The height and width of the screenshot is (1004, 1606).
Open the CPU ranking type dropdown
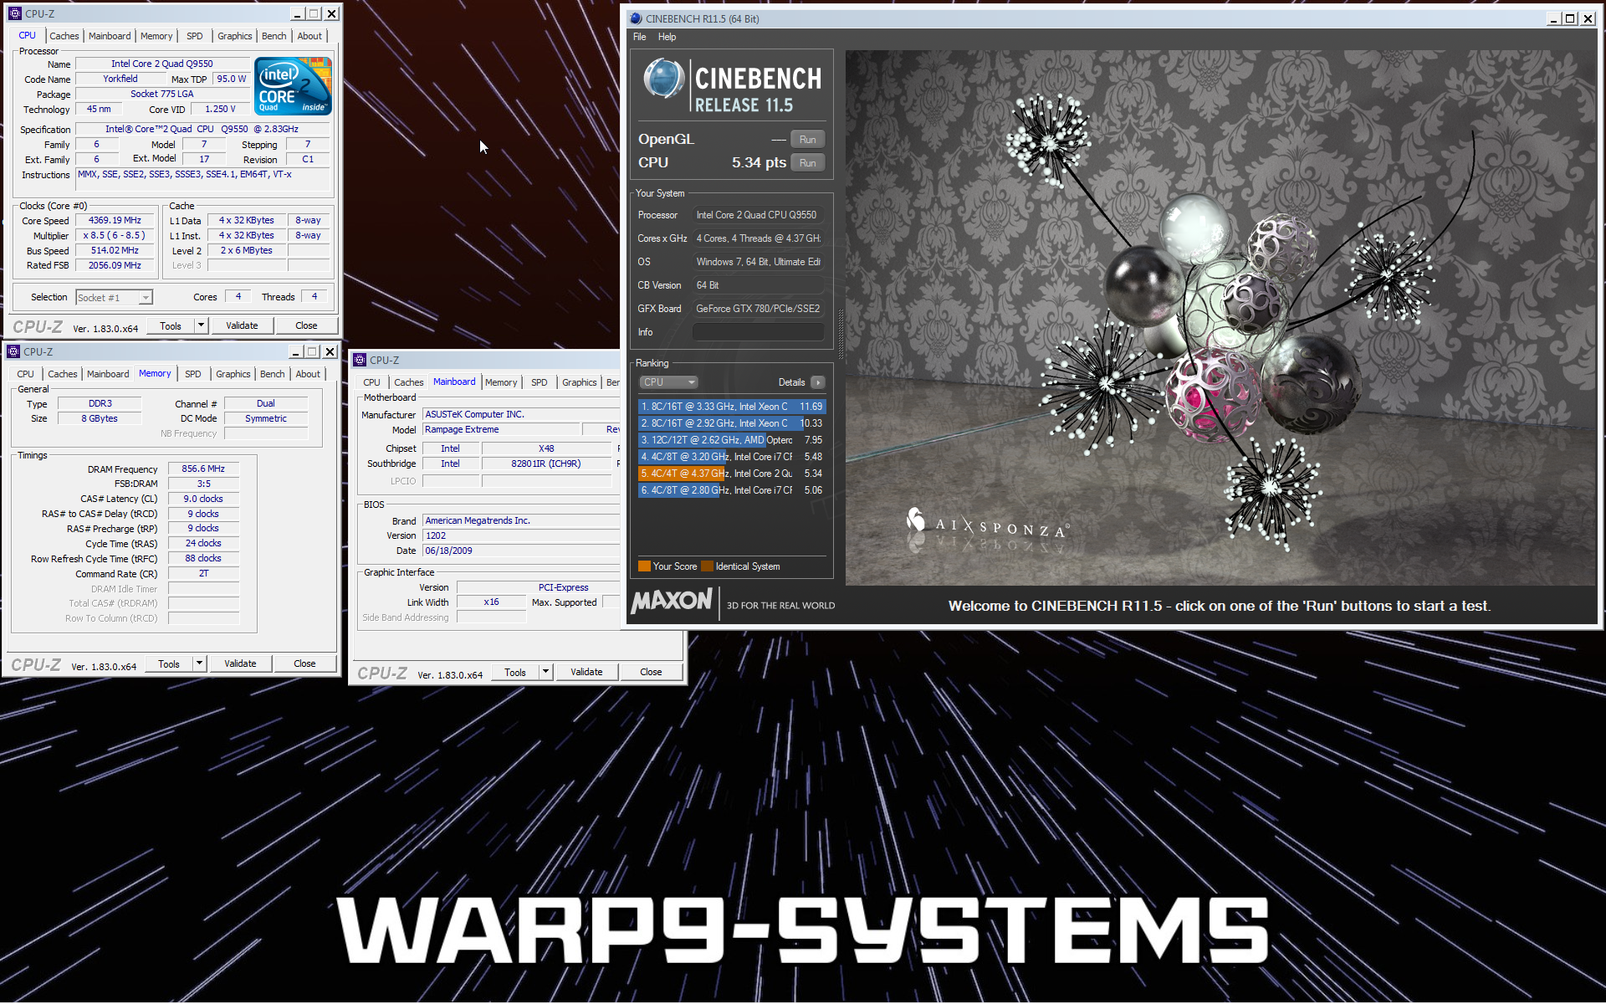(x=669, y=382)
